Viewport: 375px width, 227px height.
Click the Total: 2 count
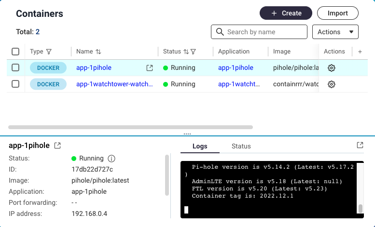coord(28,32)
